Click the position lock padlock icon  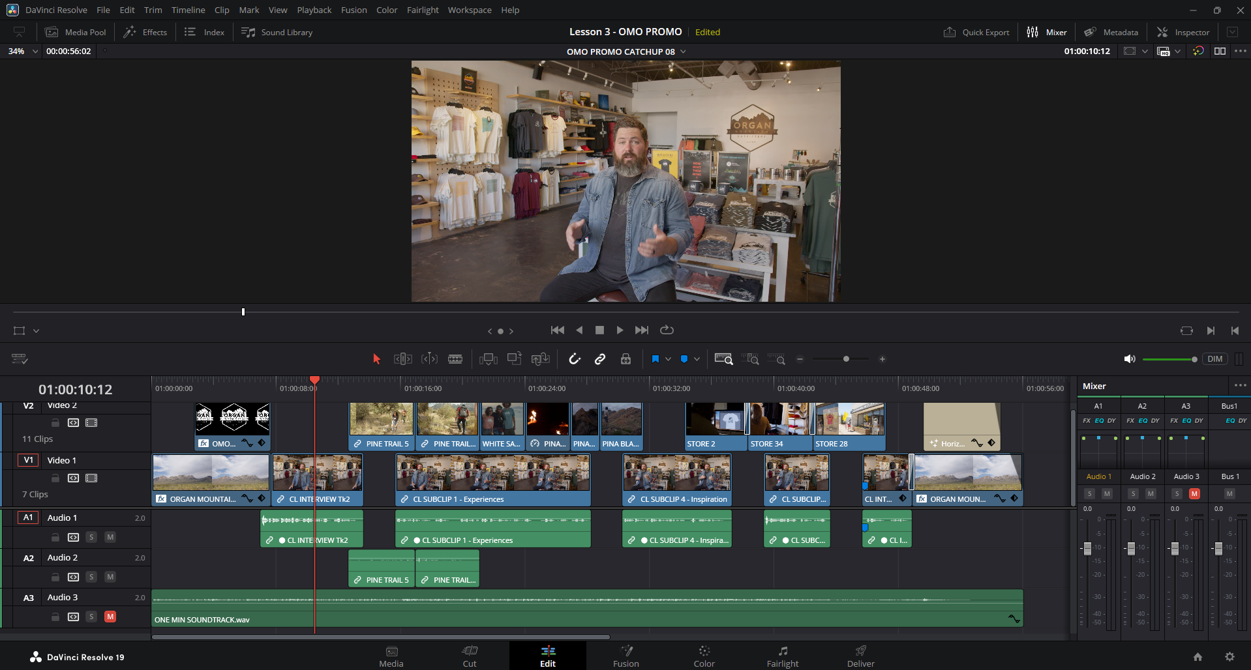pyautogui.click(x=625, y=359)
